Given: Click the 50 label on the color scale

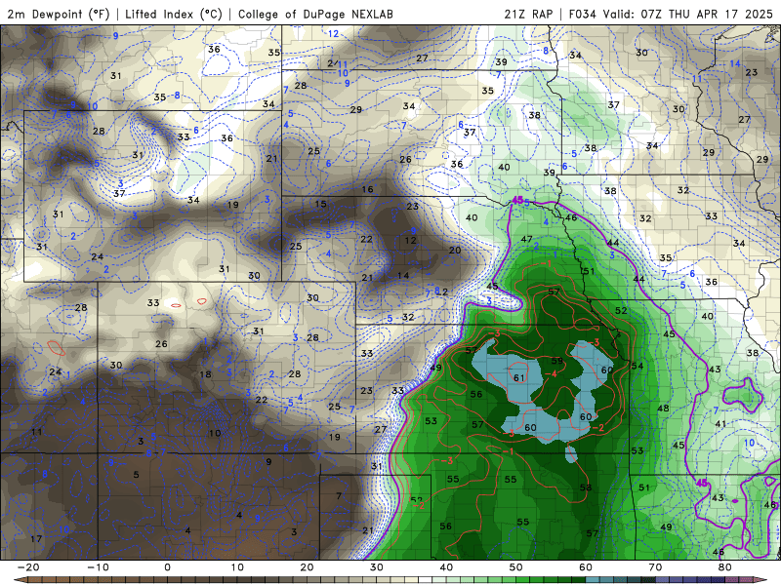Looking at the screenshot, I should pyautogui.click(x=516, y=567).
